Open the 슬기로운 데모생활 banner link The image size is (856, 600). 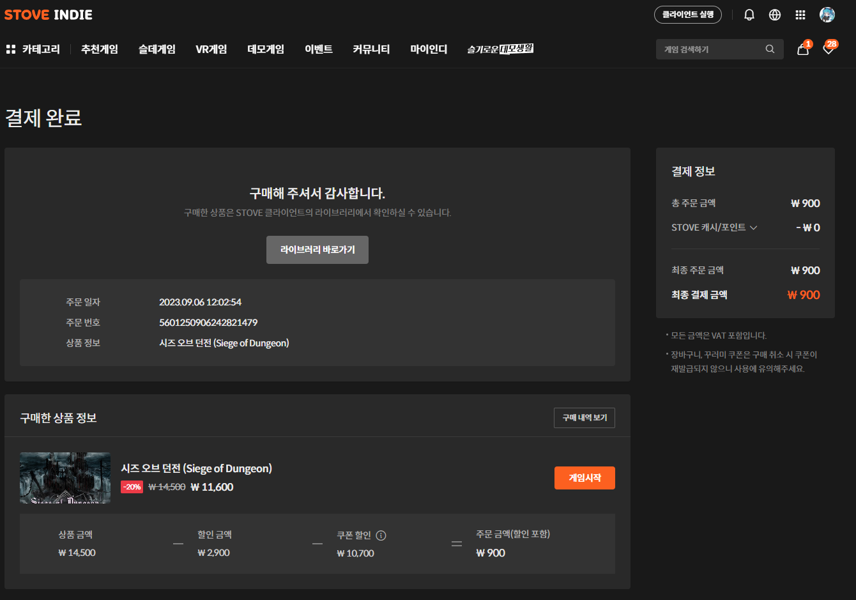pyautogui.click(x=500, y=49)
